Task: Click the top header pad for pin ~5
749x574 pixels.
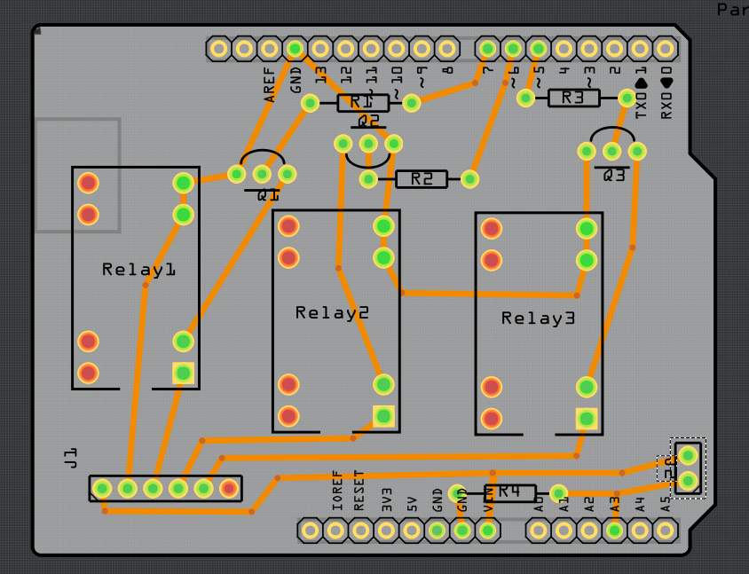Action: (x=539, y=49)
